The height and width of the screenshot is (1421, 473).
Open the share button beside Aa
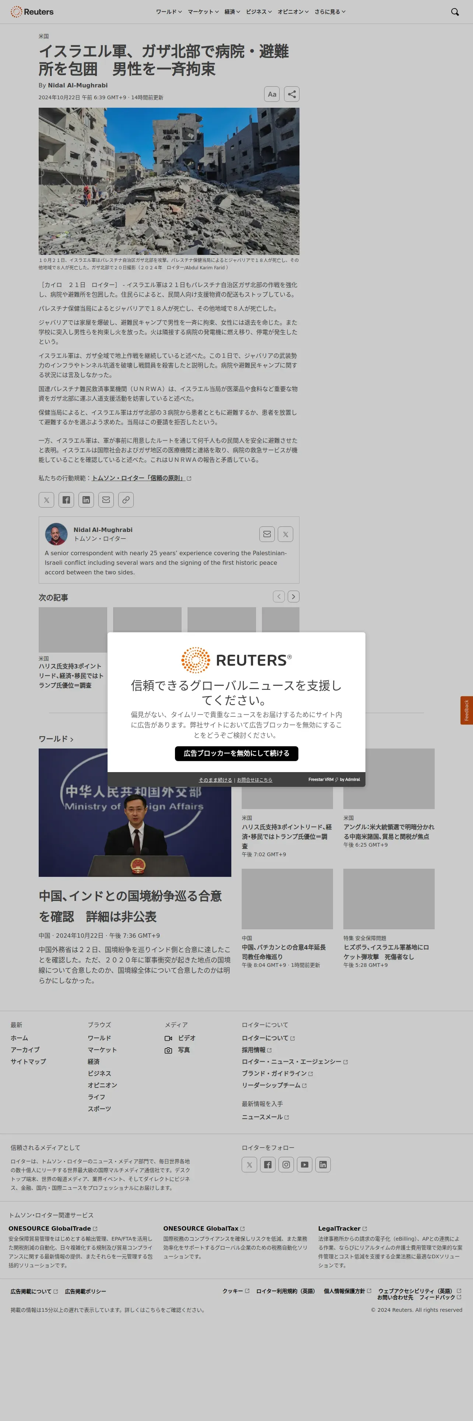click(292, 94)
